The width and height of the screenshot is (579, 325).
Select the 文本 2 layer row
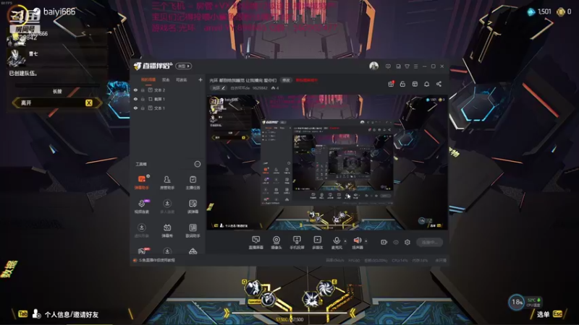coord(168,90)
